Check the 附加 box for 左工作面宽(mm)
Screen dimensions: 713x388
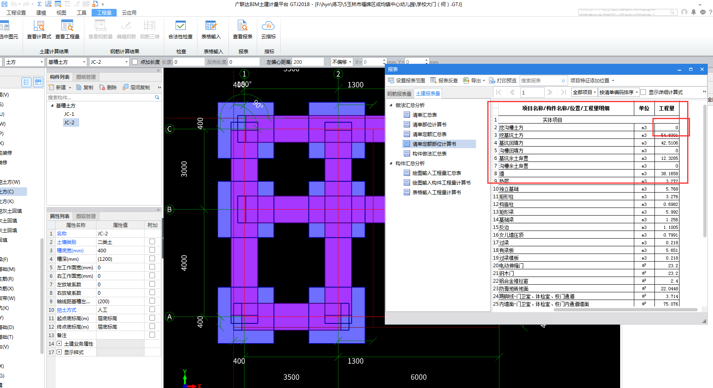152,267
